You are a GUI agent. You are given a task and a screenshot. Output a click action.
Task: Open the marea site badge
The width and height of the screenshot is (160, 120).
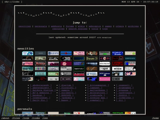pos(28,69)
